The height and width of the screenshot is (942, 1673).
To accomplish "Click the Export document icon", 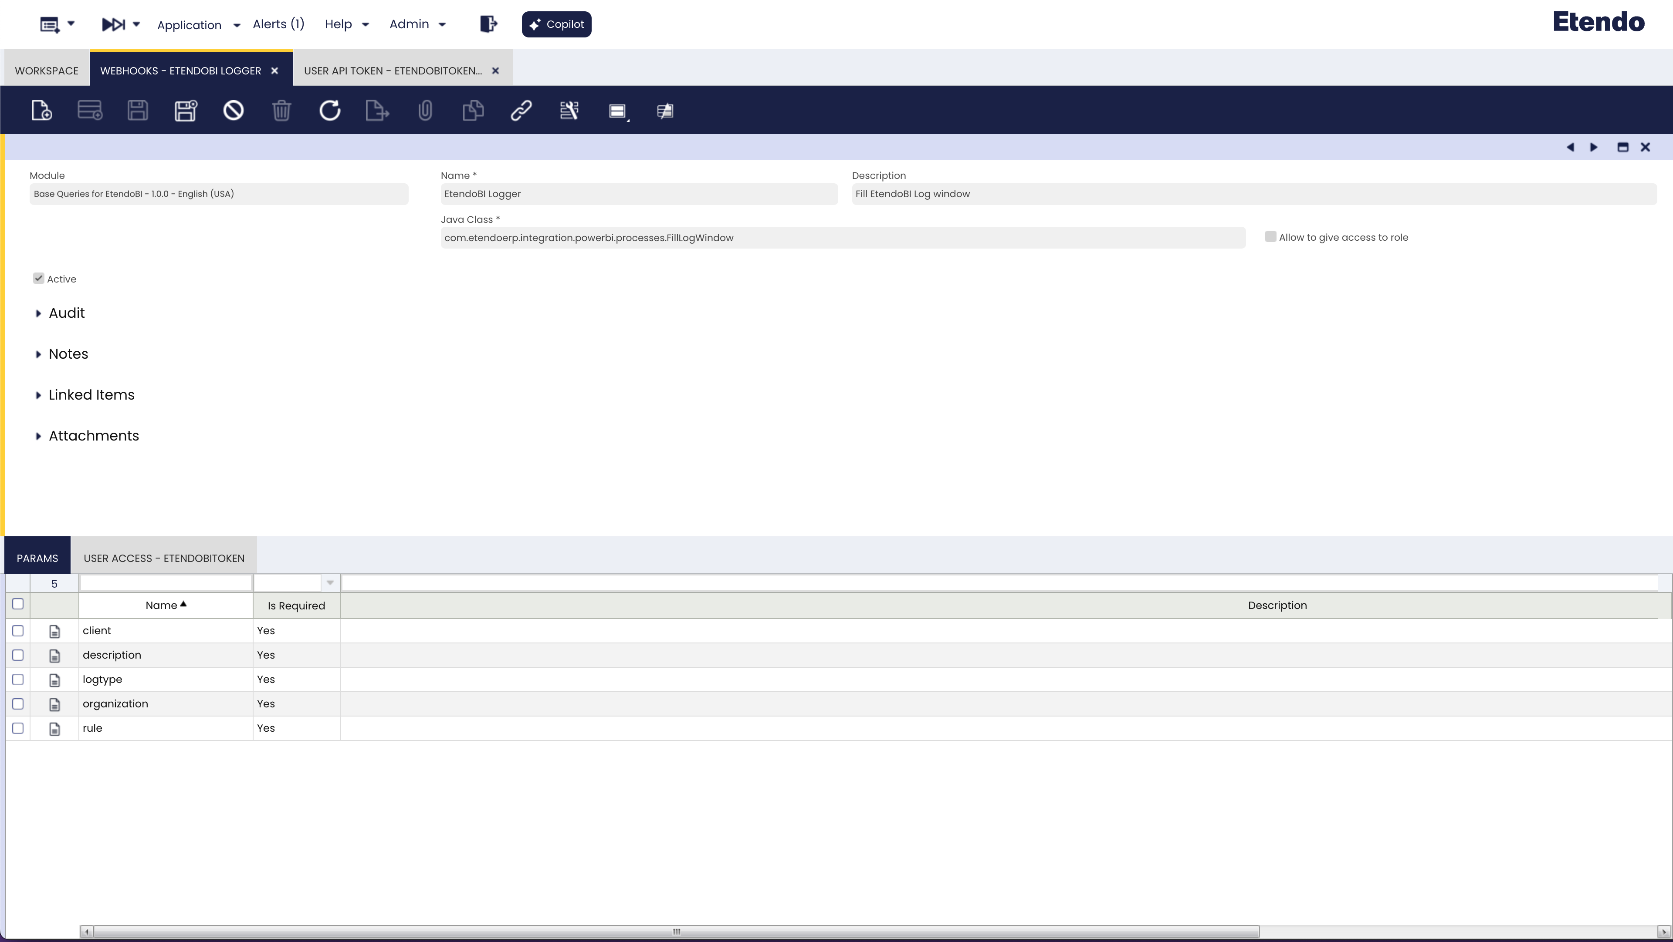I will point(377,110).
